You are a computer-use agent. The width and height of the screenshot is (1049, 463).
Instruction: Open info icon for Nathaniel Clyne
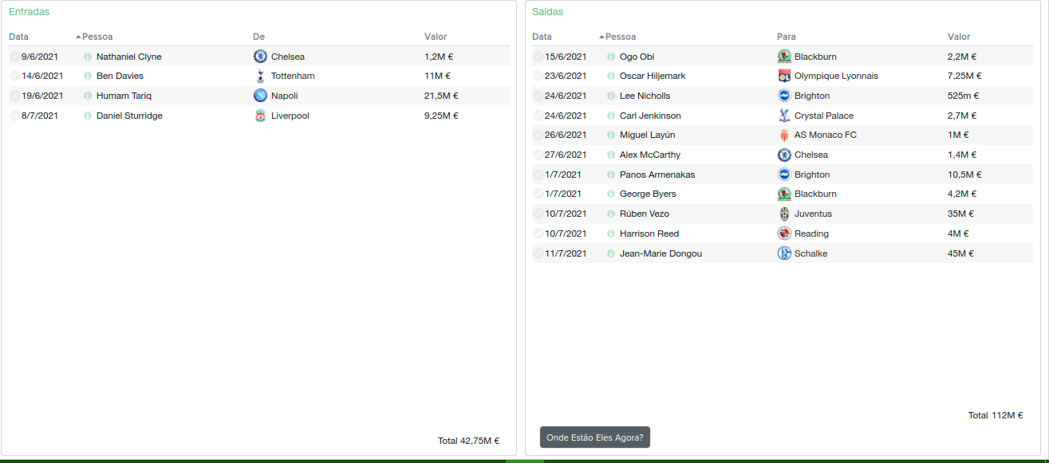(88, 57)
